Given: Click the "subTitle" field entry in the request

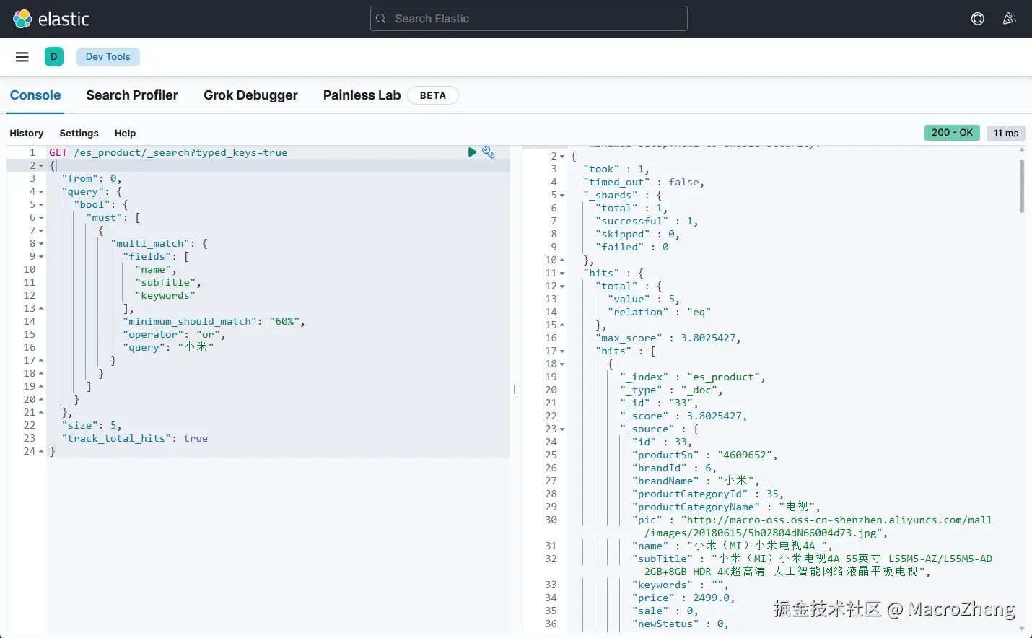Looking at the screenshot, I should pyautogui.click(x=168, y=283).
